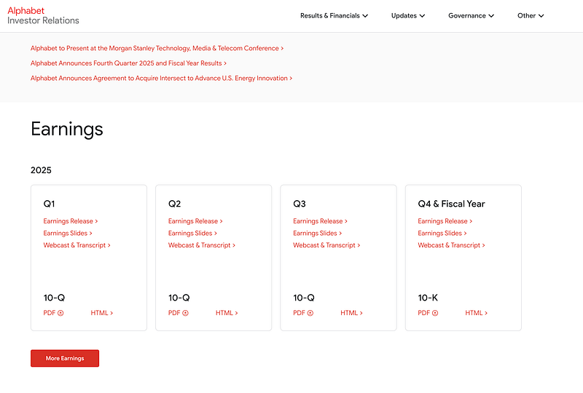This screenshot has width=583, height=393.
Task: Select the 10-Q label in Q3 card
Action: pyautogui.click(x=304, y=298)
